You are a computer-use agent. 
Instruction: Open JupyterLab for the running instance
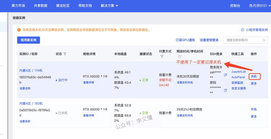239,72
